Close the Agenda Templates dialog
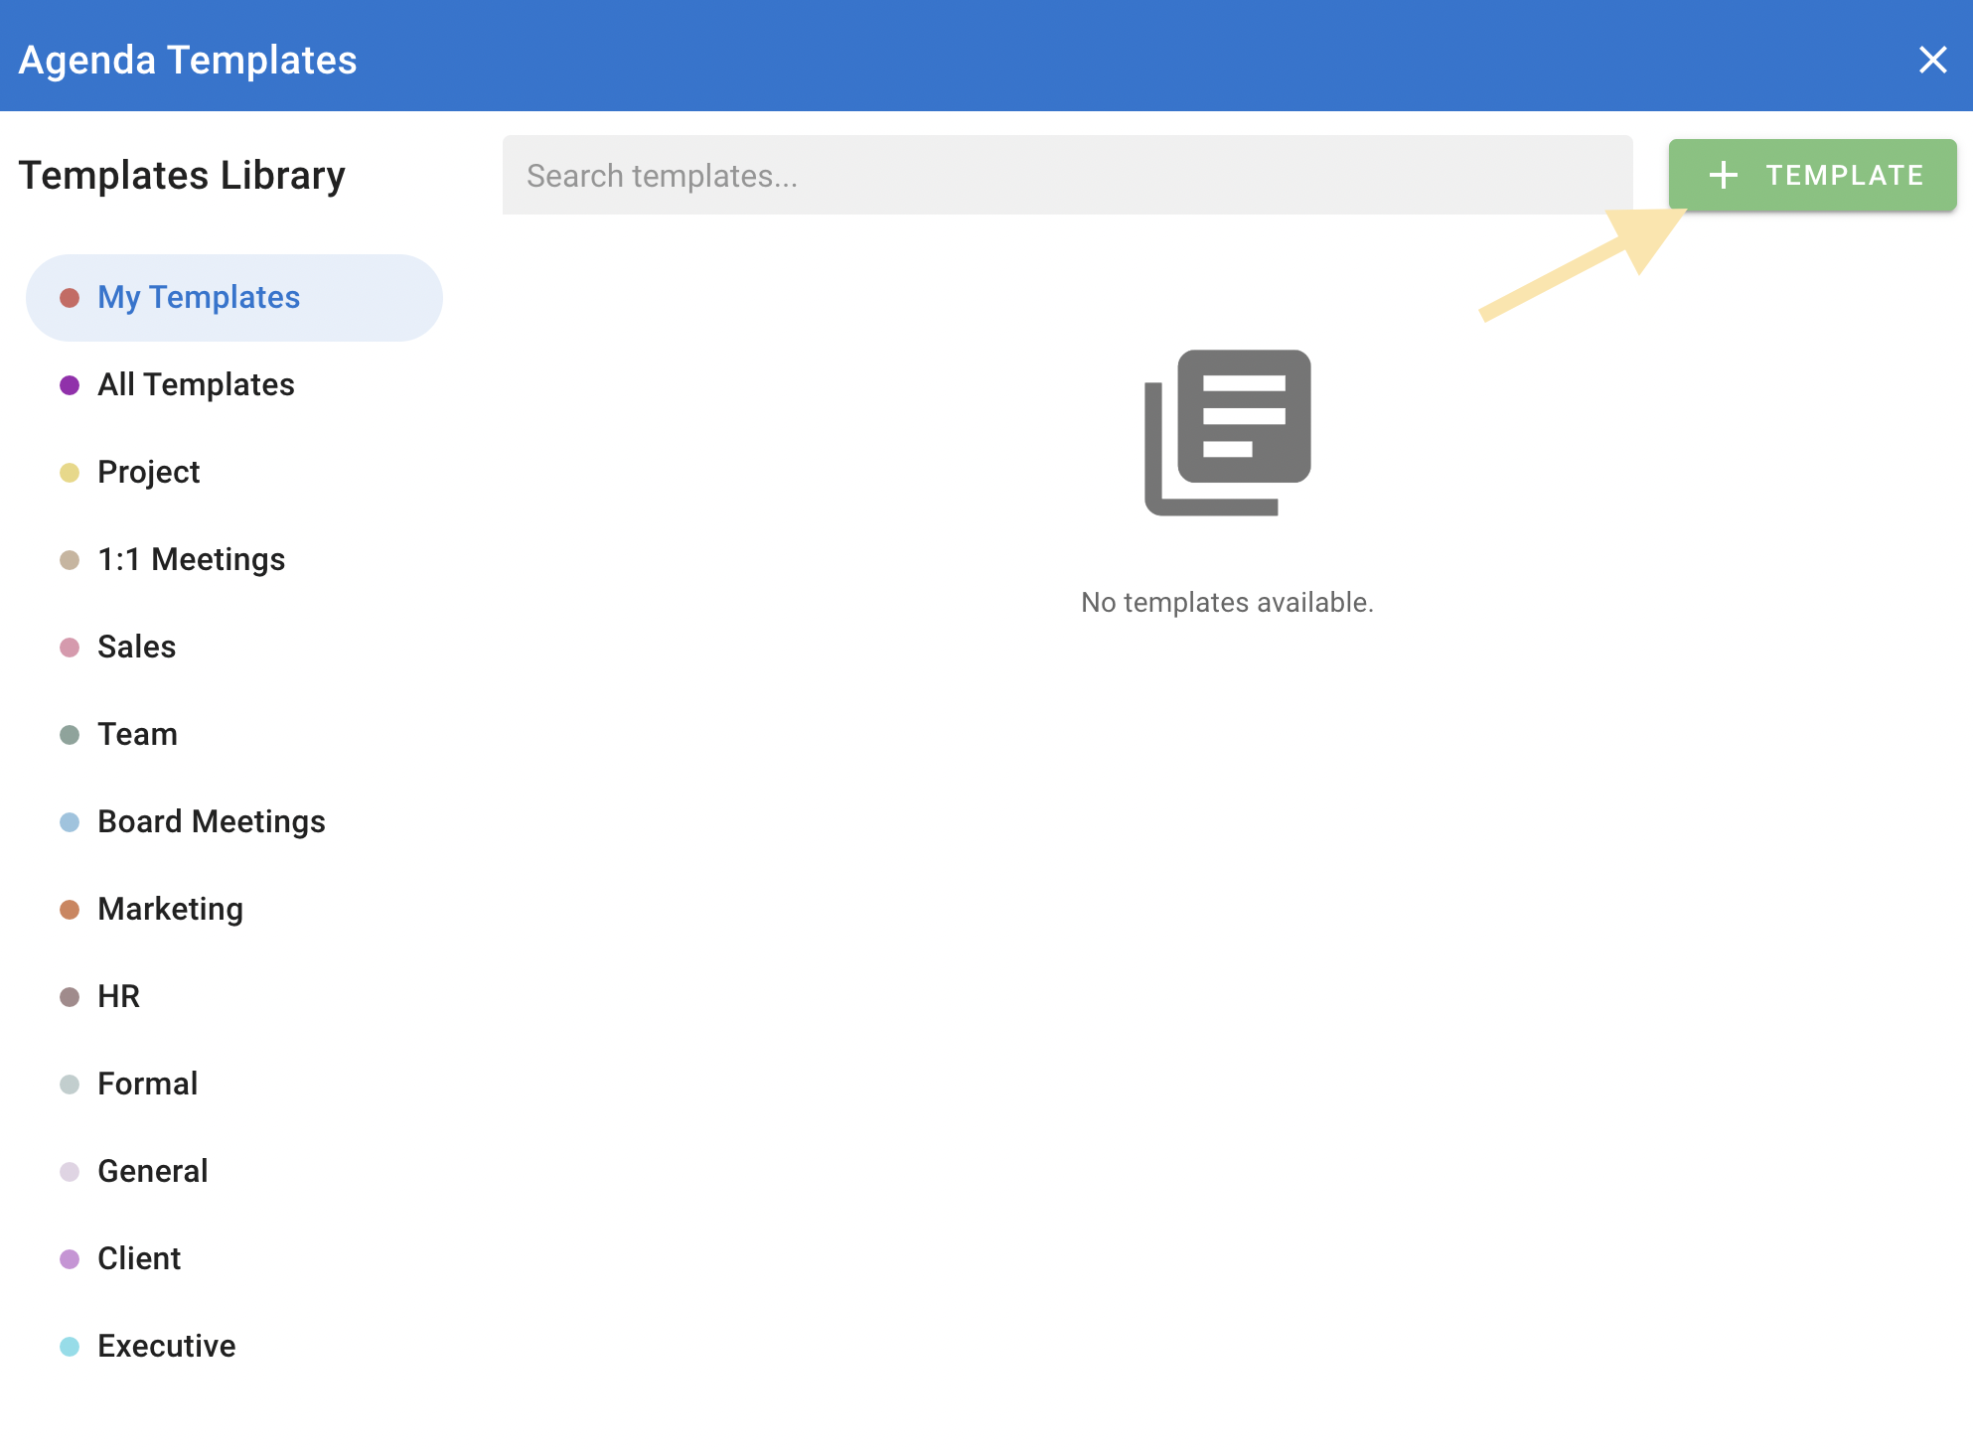 click(x=1932, y=60)
